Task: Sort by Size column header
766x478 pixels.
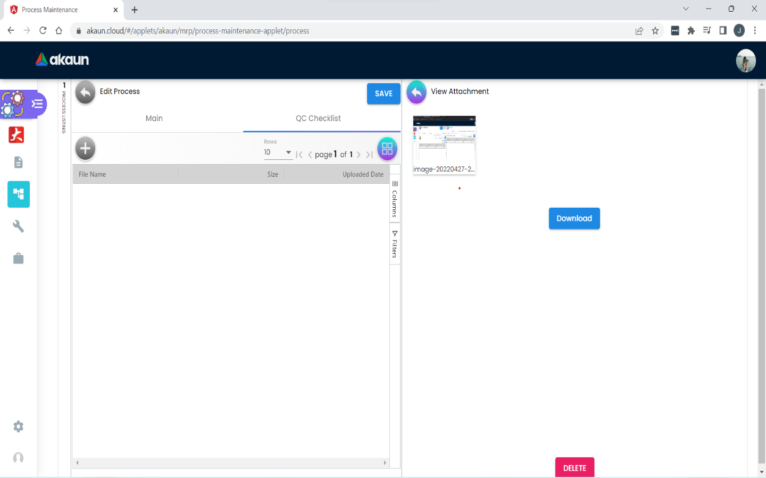Action: pyautogui.click(x=231, y=174)
